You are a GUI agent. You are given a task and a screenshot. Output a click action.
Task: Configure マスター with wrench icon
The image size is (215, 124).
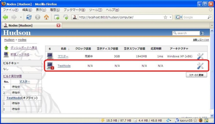200,56
